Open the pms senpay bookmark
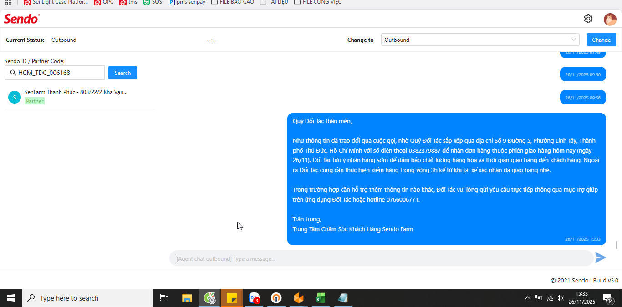This screenshot has height=307, width=622. coord(187,2)
